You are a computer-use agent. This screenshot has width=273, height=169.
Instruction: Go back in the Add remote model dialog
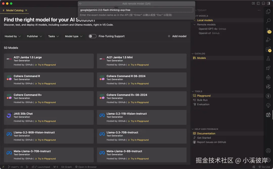[80, 4]
